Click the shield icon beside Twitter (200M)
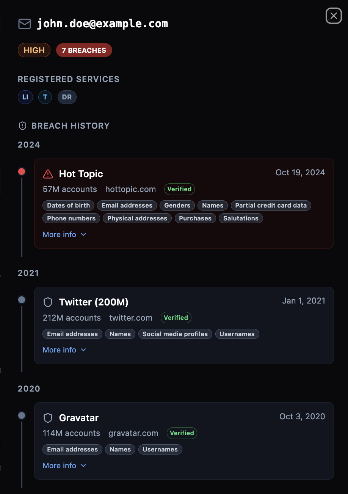The height and width of the screenshot is (494, 348). pyautogui.click(x=48, y=302)
